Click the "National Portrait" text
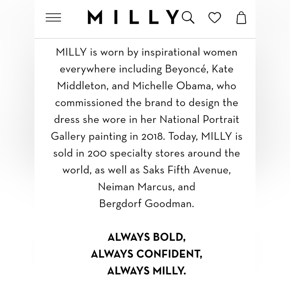 point(200,119)
